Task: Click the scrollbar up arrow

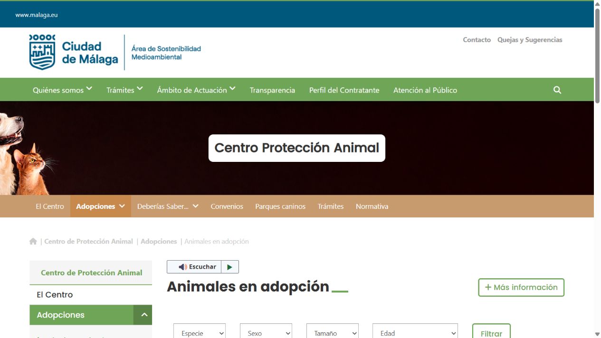Action: (x=597, y=4)
